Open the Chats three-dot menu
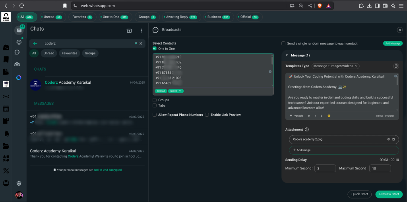Image resolution: width=407 pixels, height=202 pixels. 141,31
